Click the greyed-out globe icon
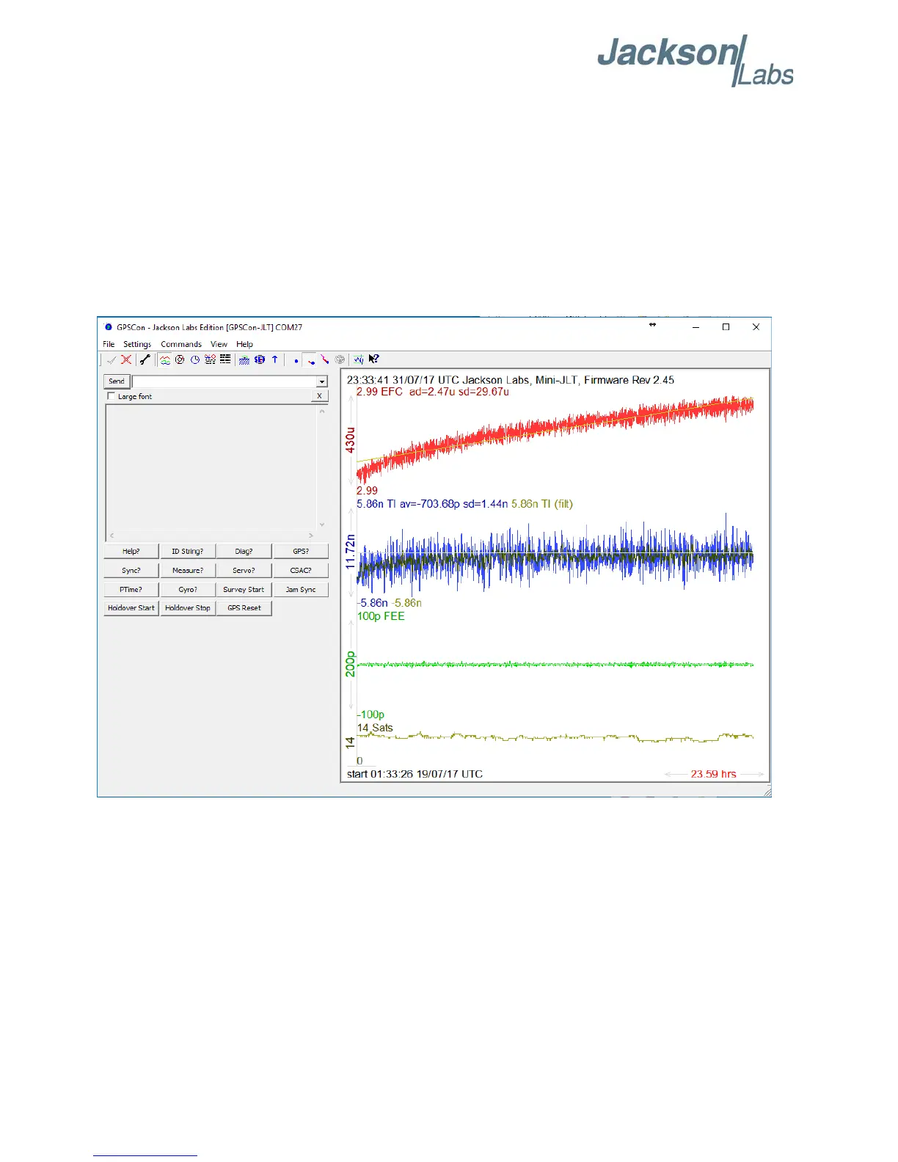The width and height of the screenshot is (898, 1162). pyautogui.click(x=340, y=359)
